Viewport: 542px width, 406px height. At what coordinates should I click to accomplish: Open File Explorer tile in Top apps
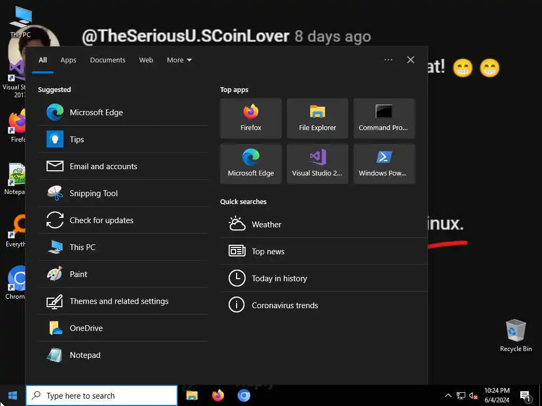318,118
